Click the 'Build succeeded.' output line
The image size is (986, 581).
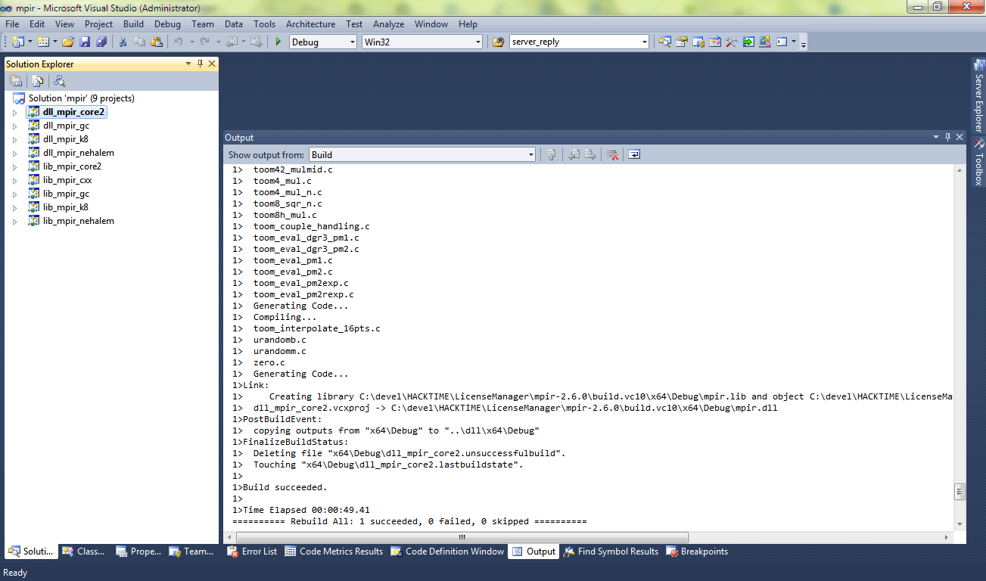tap(285, 487)
